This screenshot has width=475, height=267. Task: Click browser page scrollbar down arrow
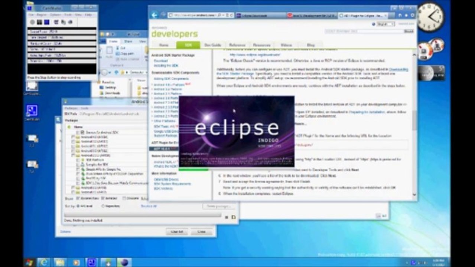[x=414, y=195]
